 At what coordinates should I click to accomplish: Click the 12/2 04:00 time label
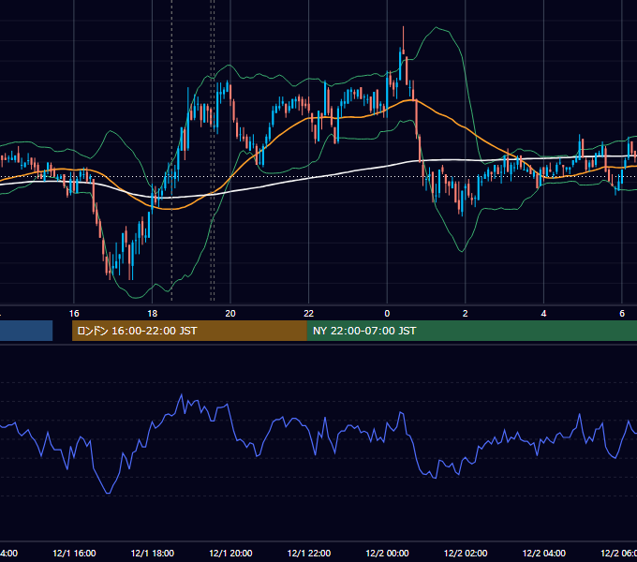point(544,553)
